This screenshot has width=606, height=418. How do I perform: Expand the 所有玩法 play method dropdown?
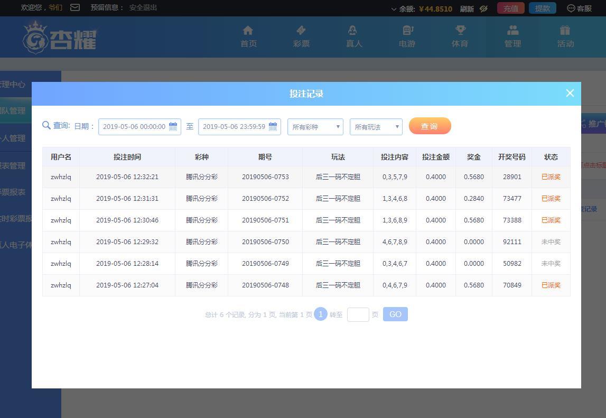376,127
